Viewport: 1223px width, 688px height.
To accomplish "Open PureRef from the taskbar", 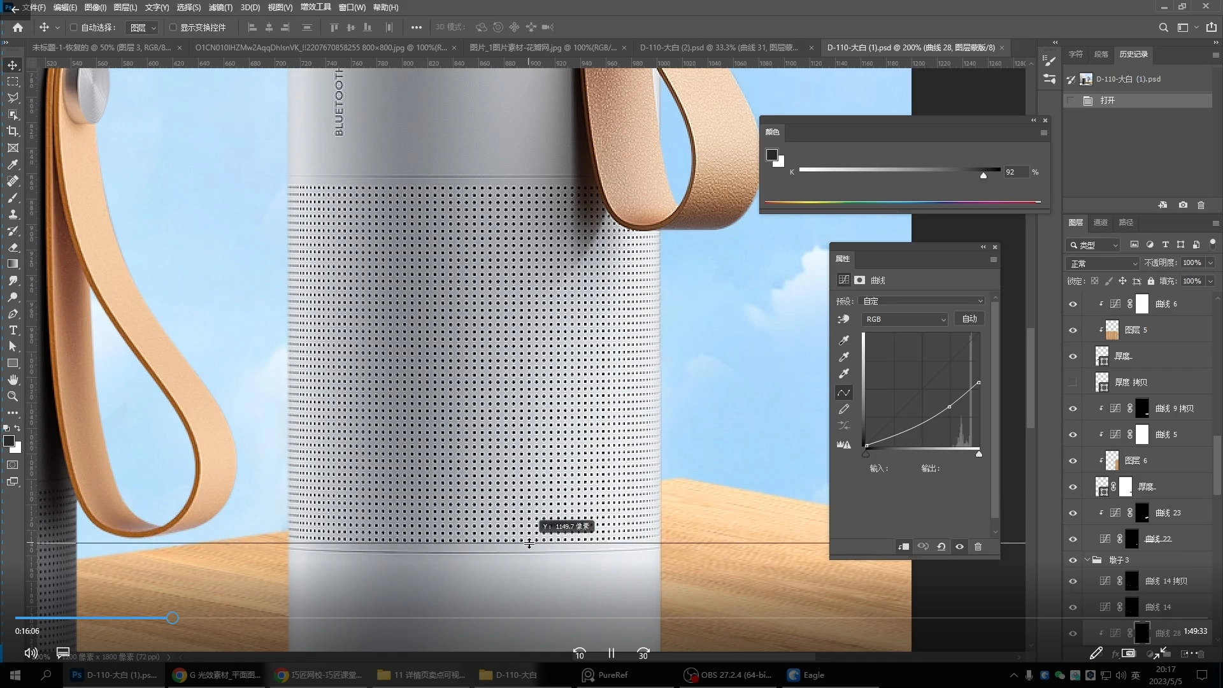I will tap(604, 675).
